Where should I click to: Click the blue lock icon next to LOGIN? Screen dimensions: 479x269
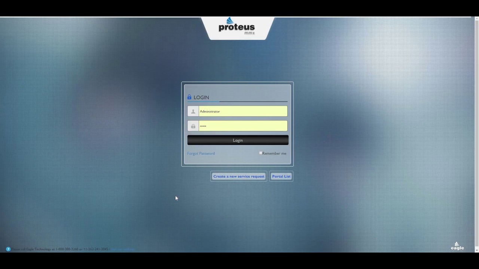coord(189,97)
